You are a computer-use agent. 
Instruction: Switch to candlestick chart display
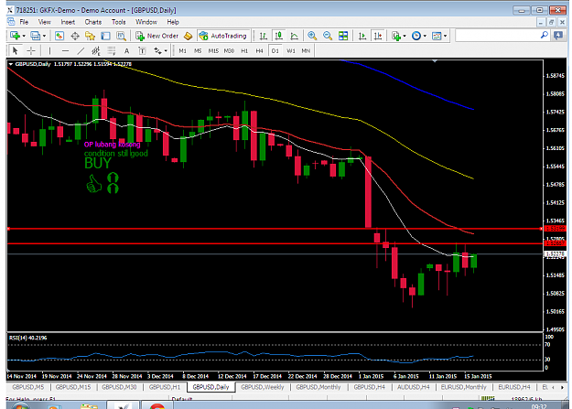pyautogui.click(x=279, y=36)
